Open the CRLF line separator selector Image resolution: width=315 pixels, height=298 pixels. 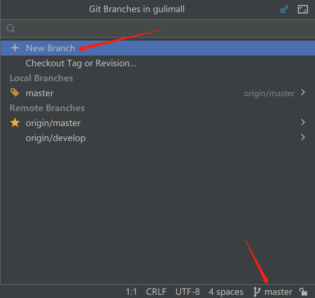[x=156, y=292]
